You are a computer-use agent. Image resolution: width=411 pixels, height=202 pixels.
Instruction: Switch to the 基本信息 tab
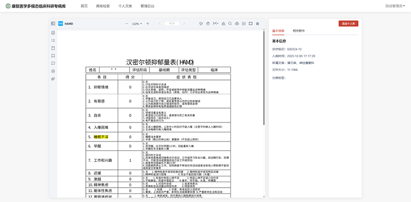(x=278, y=31)
